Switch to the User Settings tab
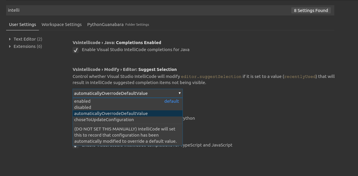This screenshot has width=358, height=176. pyautogui.click(x=23, y=25)
